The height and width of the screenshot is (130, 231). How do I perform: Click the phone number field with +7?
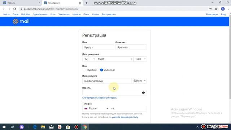128,109
